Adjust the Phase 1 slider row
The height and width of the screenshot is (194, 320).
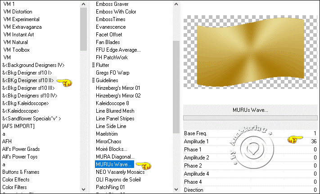250,150
